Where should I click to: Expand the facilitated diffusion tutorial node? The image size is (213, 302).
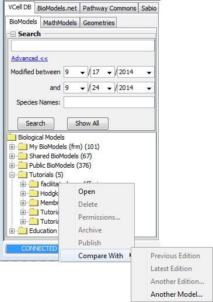pos(23,184)
